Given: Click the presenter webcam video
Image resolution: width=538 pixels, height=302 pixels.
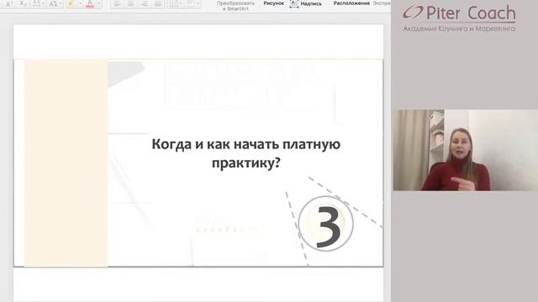Looking at the screenshot, I should click(x=466, y=150).
